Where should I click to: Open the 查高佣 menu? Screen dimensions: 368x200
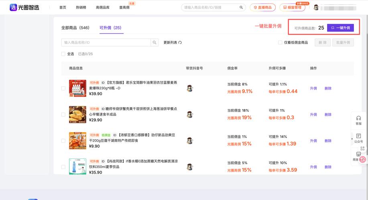point(124,8)
